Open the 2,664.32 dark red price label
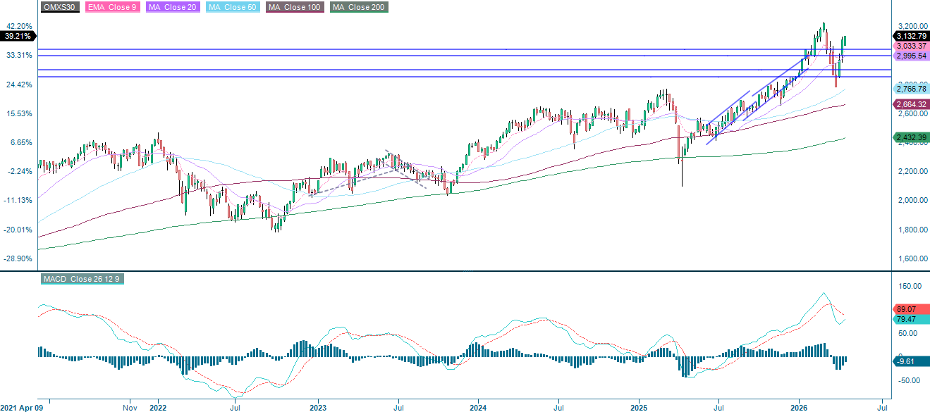This screenshot has width=930, height=412. pos(907,104)
